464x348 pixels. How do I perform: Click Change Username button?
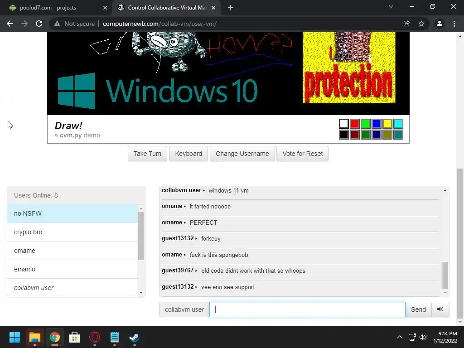242,154
